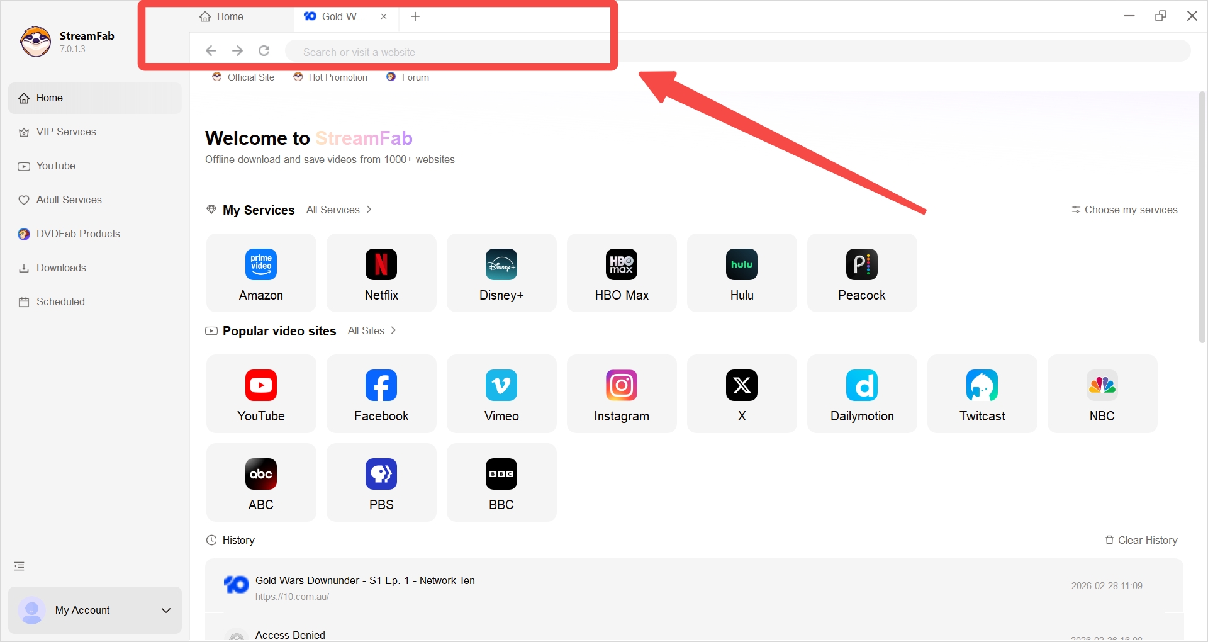Select the Netflix service tile
Viewport: 1208px width, 642px height.
[381, 273]
